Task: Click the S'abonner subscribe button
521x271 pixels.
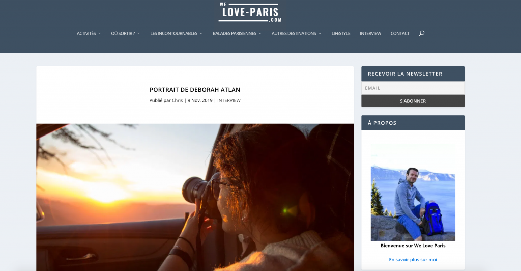Action: point(413,101)
